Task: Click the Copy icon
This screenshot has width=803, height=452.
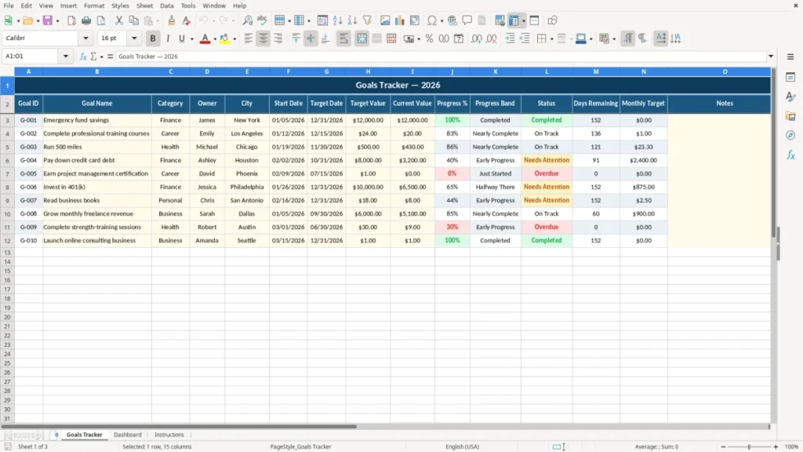Action: (x=133, y=20)
